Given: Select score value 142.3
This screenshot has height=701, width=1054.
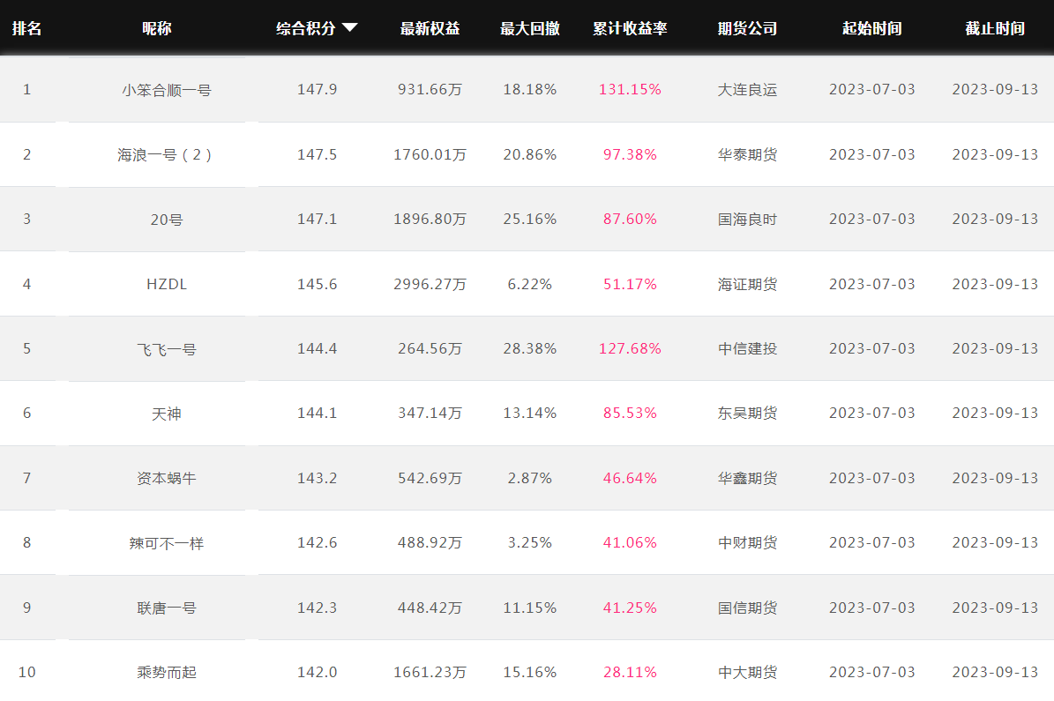Looking at the screenshot, I should coord(318,608).
